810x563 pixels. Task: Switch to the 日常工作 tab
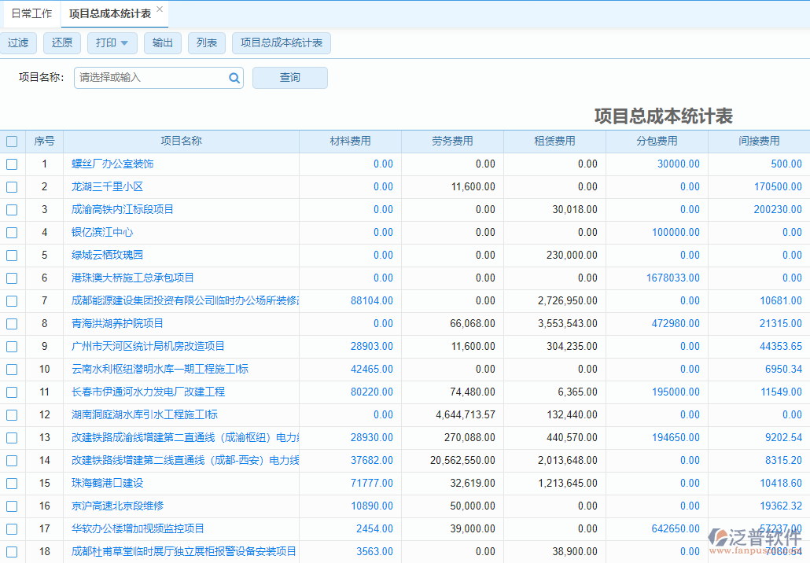(x=31, y=14)
